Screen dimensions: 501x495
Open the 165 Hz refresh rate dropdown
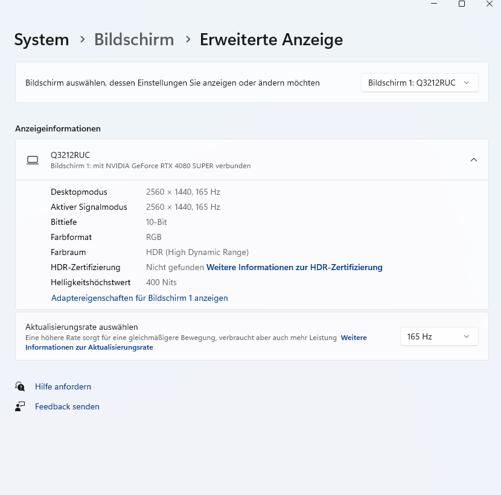[x=439, y=336]
